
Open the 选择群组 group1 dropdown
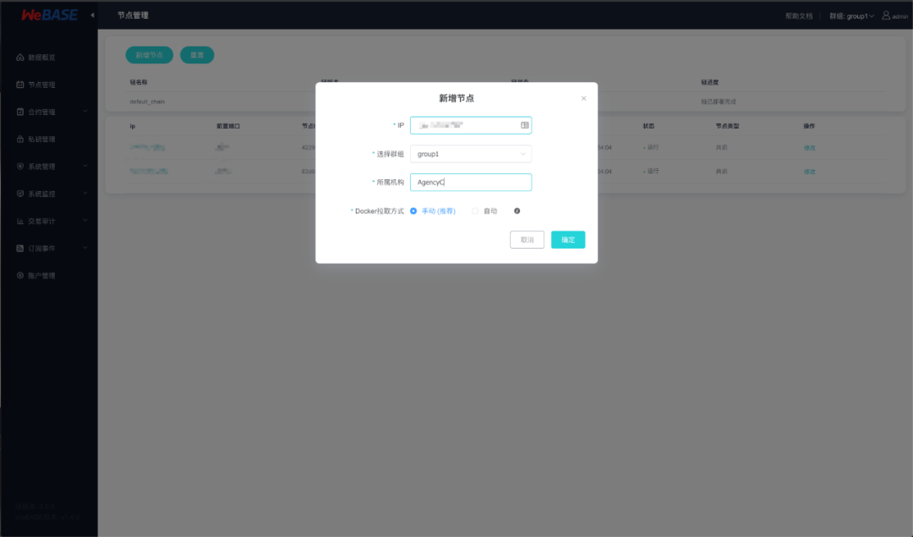471,154
